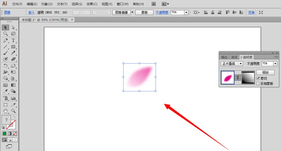Pick the Rectangle tool

[x=13, y=47]
